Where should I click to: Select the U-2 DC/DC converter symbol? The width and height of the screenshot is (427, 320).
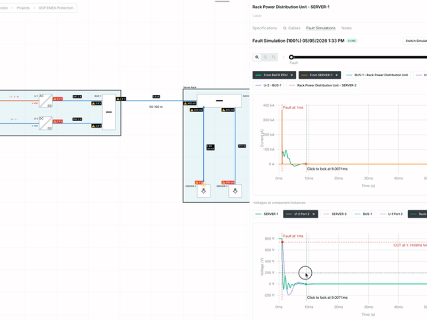(46, 123)
